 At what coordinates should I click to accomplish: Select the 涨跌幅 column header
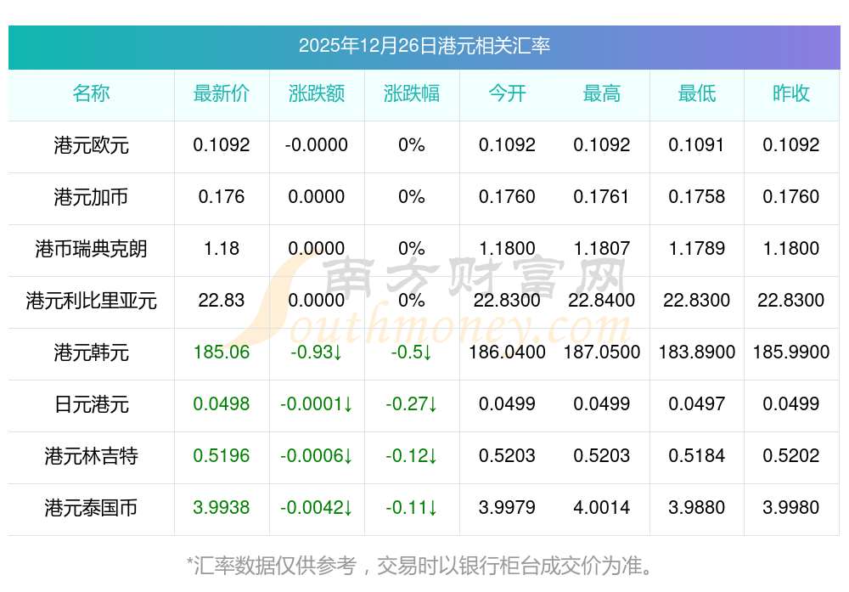[x=411, y=93]
